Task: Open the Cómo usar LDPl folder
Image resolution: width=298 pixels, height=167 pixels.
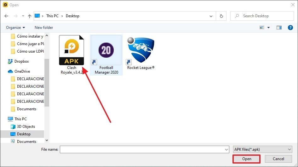Action: pyautogui.click(x=27, y=51)
